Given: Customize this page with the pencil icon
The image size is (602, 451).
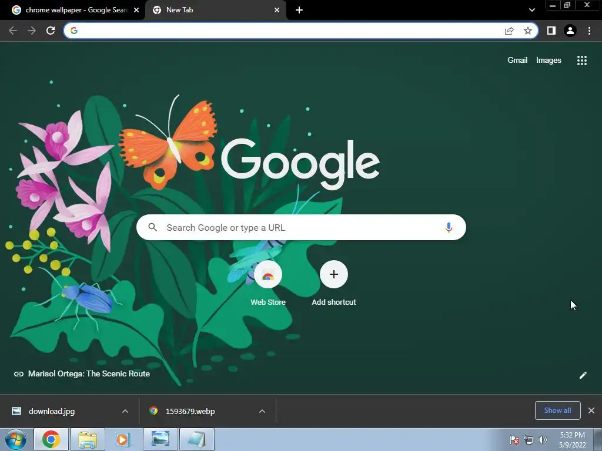Looking at the screenshot, I should point(583,375).
